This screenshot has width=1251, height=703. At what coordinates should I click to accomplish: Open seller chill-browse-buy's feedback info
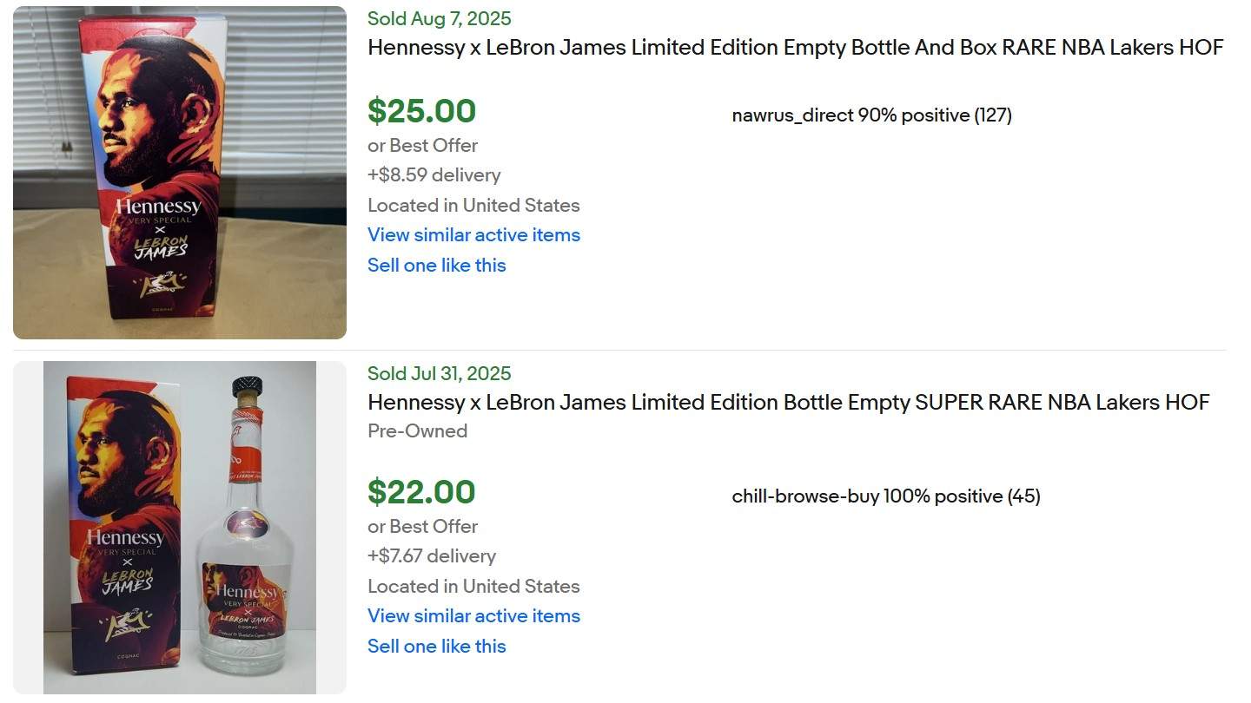885,496
